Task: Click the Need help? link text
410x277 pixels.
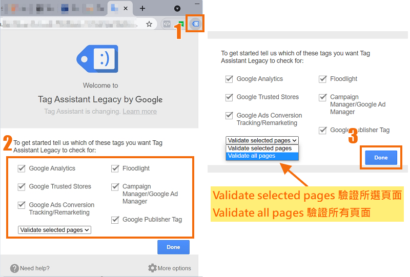Action: pyautogui.click(x=34, y=268)
